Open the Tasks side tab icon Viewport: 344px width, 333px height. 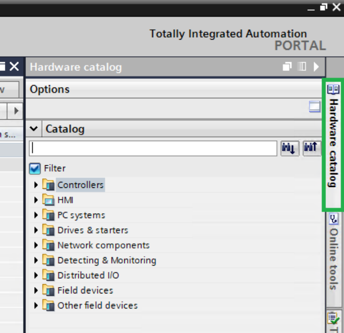333,319
